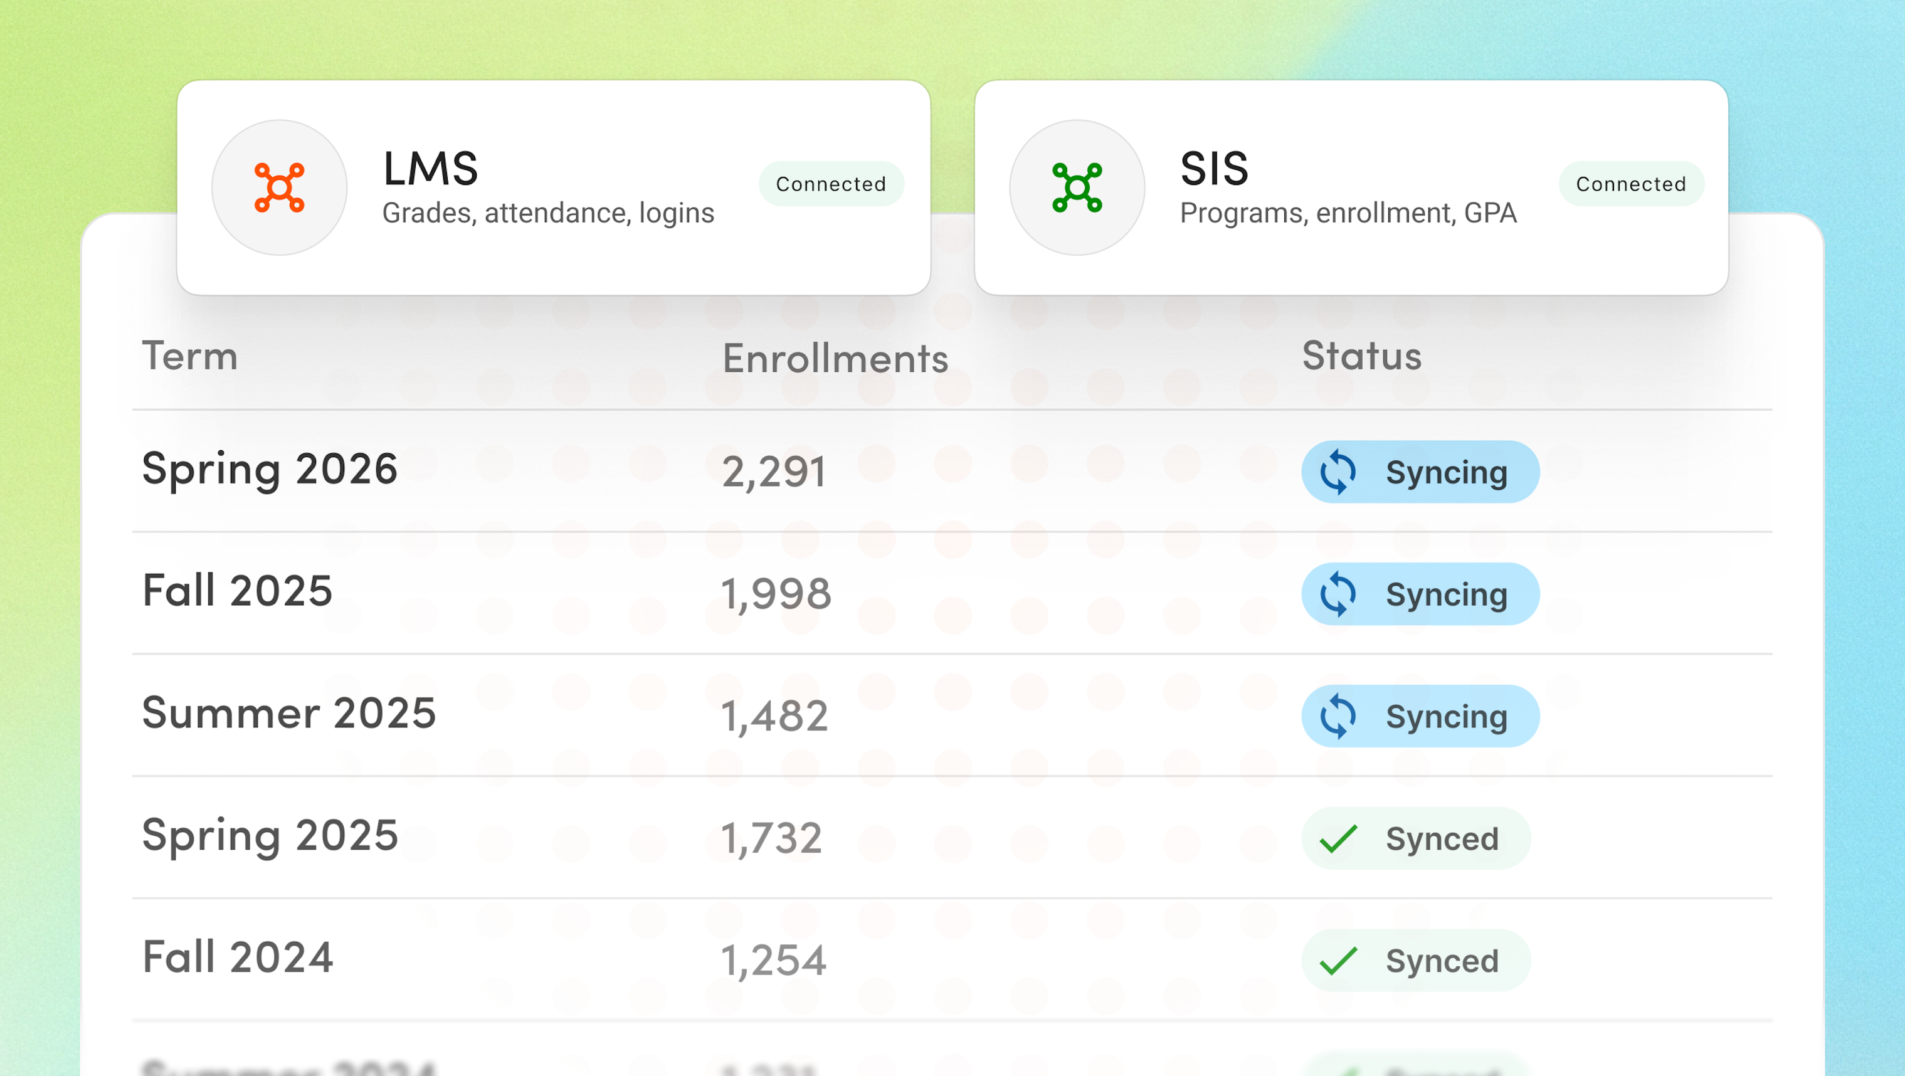Toggle Spring 2026 Syncing status pill
The image size is (1905, 1076).
click(x=1420, y=471)
